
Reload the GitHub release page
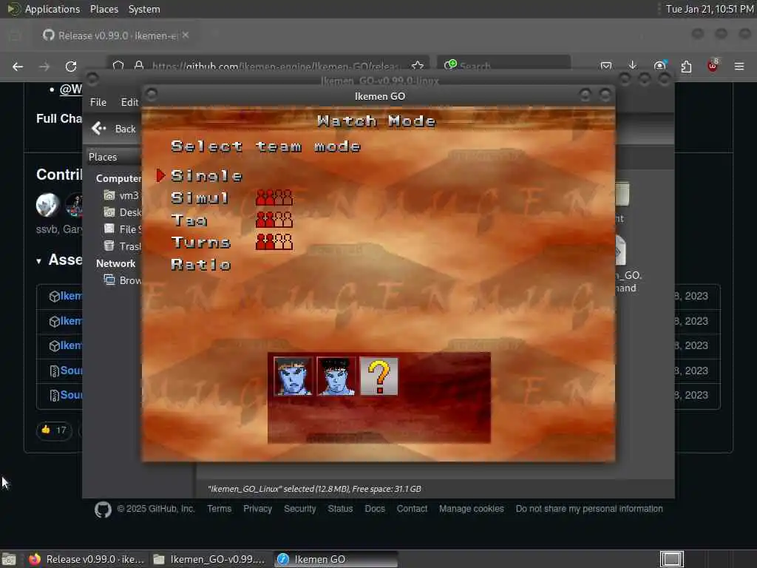click(71, 67)
